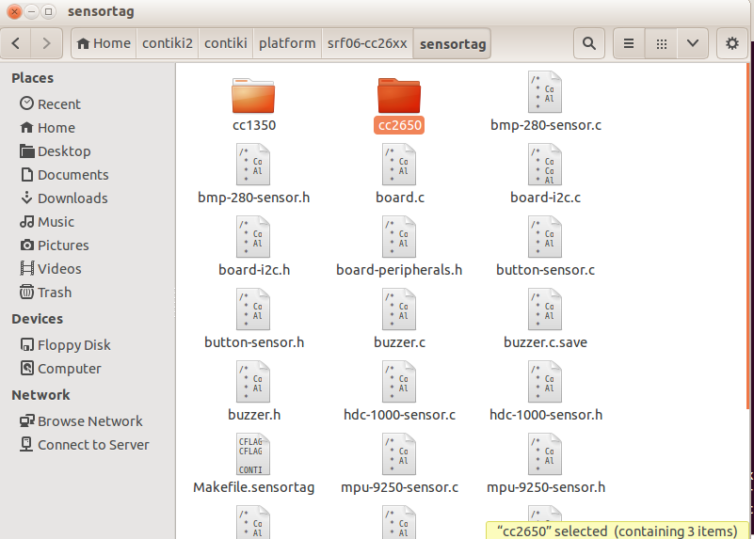Viewport: 754px width, 539px height.
Task: Jump to Home in the path bar
Action: (104, 43)
